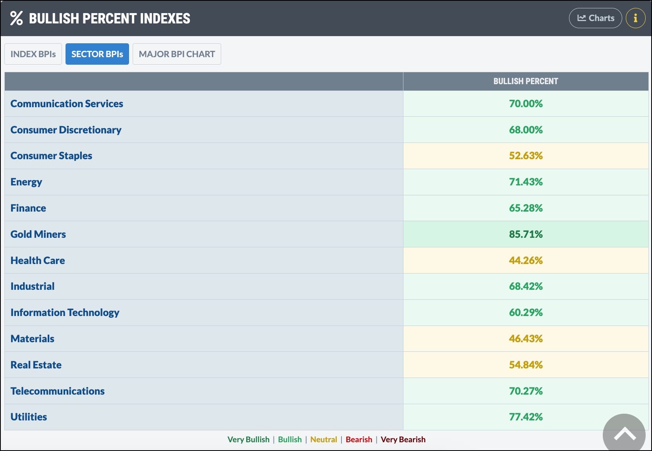Screen dimensions: 652x451
Task: Click the BULLISH PERCENT column header
Action: pyautogui.click(x=525, y=81)
